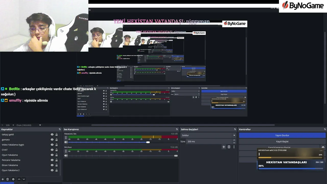Lock the gamara source
327x184 pixels.
(x=56, y=140)
